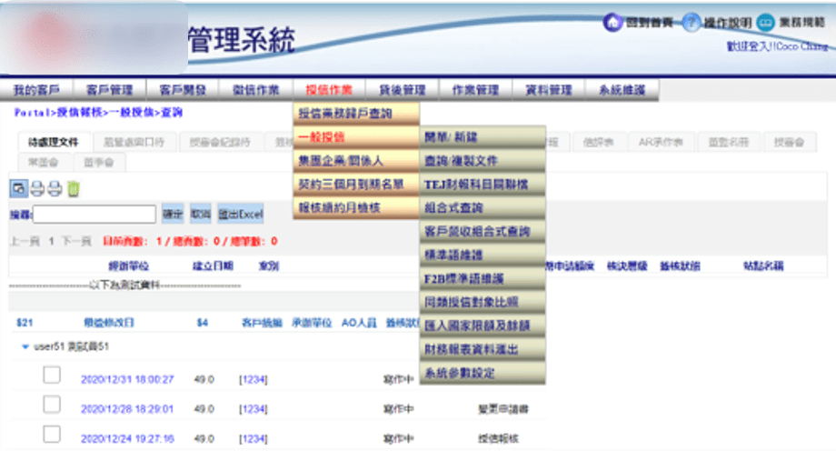Open the 我的客戶 menu in the navigation bar

click(x=36, y=90)
